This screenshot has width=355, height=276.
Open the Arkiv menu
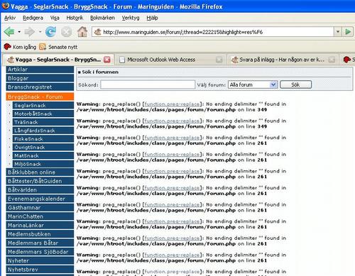click(x=10, y=18)
